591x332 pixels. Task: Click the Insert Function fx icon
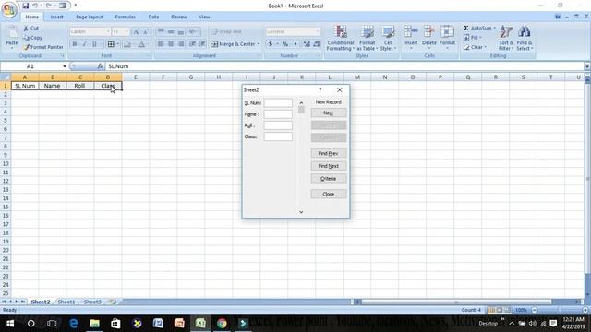click(x=100, y=66)
